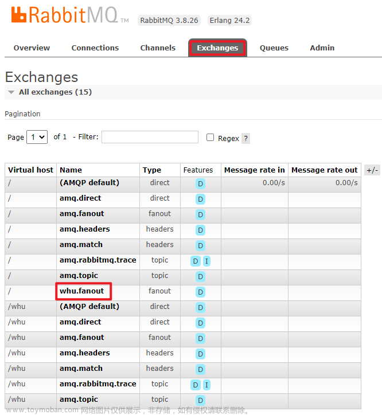Open (AMQP default) exchange in /whu vhost
Image resolution: width=382 pixels, height=415 pixels.
pyautogui.click(x=89, y=306)
